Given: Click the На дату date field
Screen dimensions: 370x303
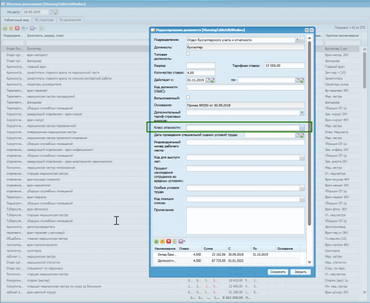Looking at the screenshot, I should pyautogui.click(x=36, y=12).
